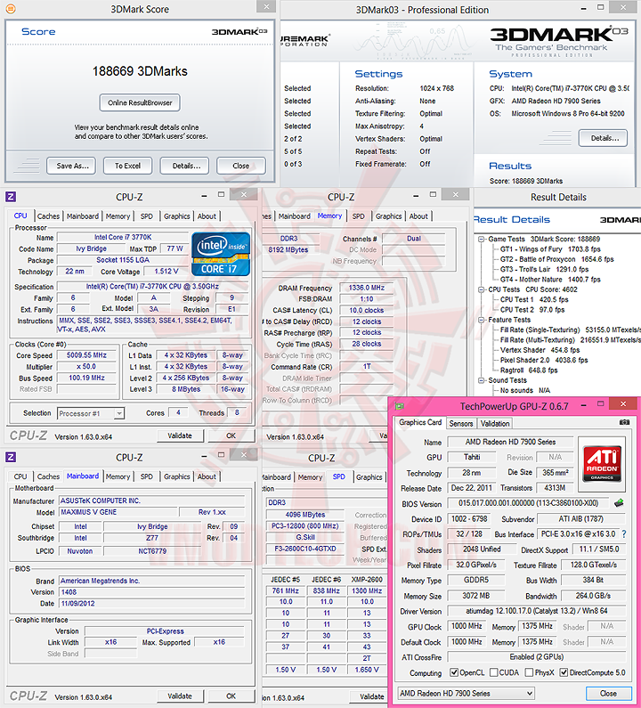Toggle the DirectCompute 5.0 checkbox

[x=564, y=672]
